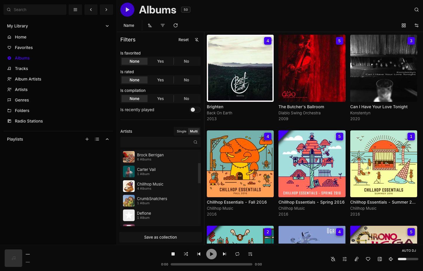Open the lyrics microphone icon
423x271 pixels.
tap(356, 259)
